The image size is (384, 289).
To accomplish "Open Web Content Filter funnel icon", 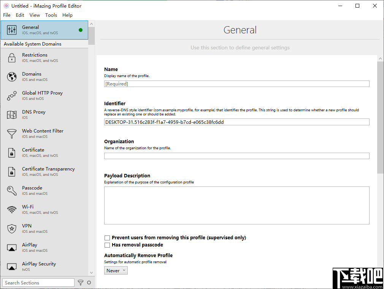I will tap(12, 134).
